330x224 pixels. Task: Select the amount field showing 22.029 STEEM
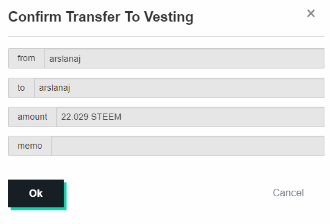point(191,117)
